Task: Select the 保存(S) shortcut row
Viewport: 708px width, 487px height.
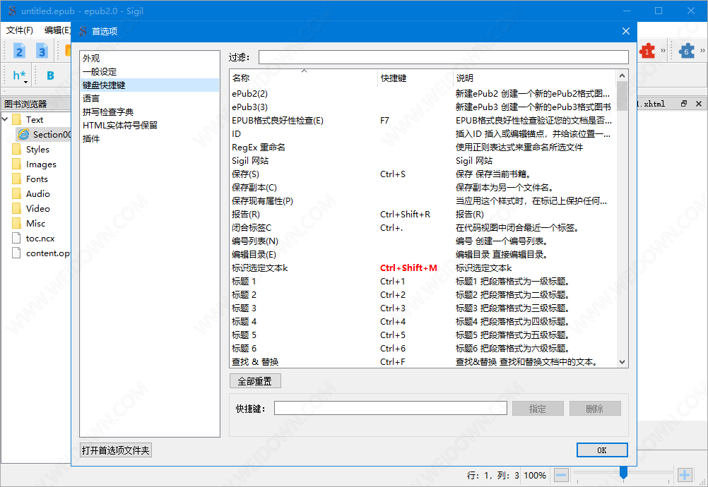Action: click(x=423, y=174)
